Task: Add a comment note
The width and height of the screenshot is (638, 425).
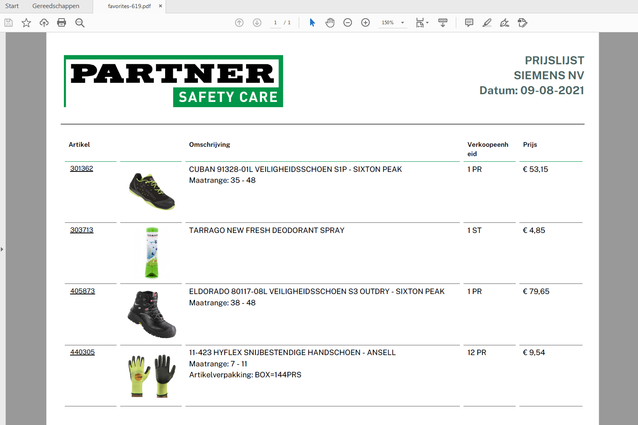Action: pos(469,23)
